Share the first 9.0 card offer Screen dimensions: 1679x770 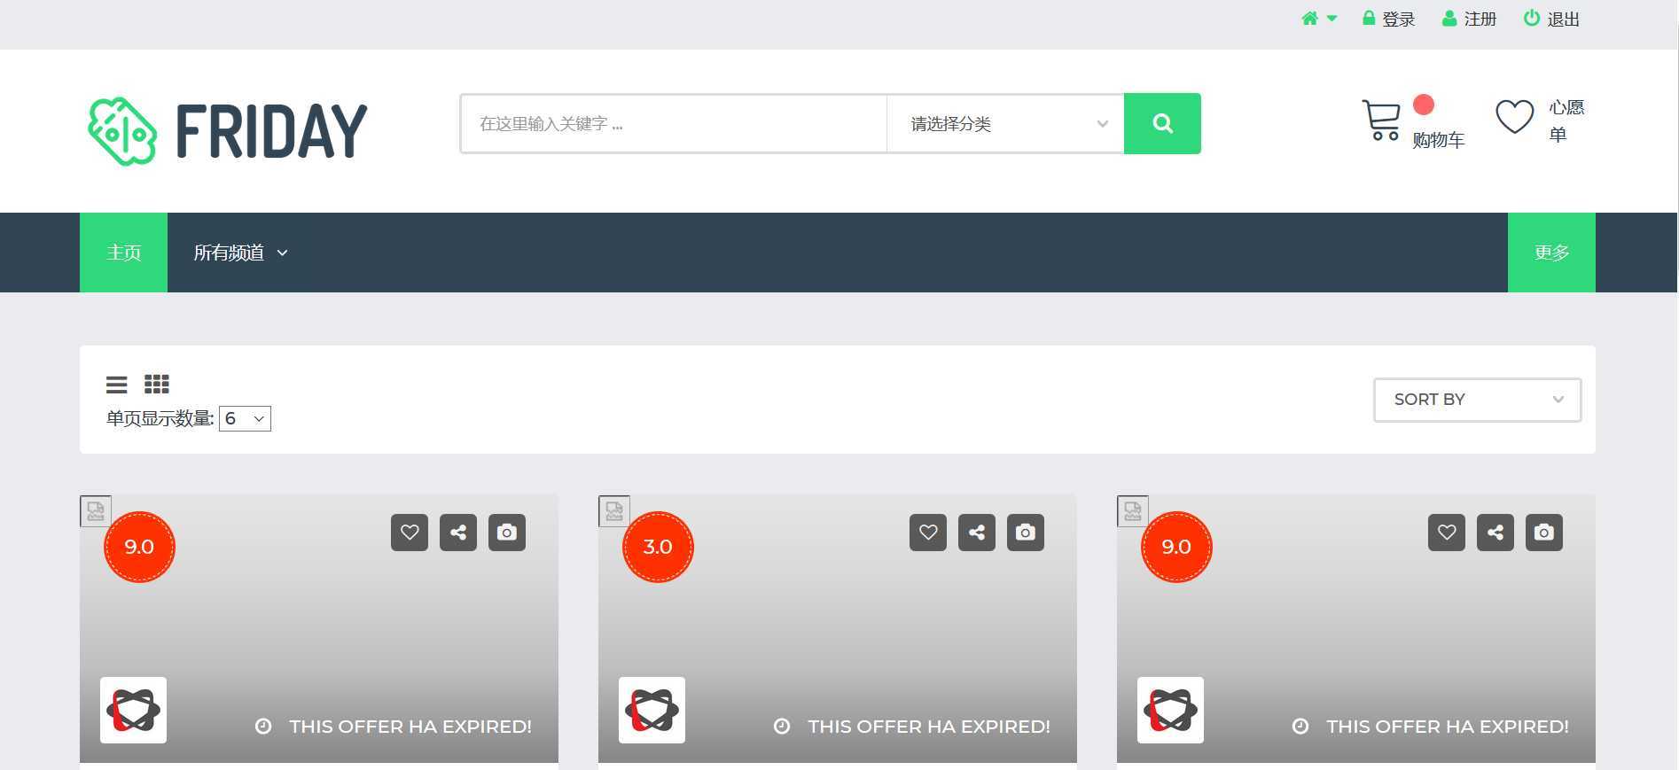[458, 533]
